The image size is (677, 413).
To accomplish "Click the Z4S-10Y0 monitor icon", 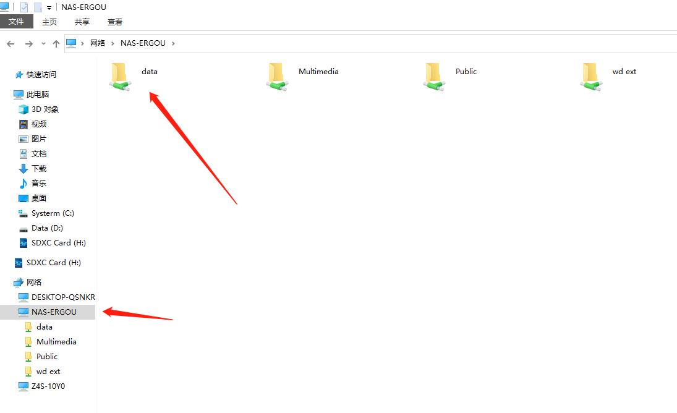I will coord(23,386).
